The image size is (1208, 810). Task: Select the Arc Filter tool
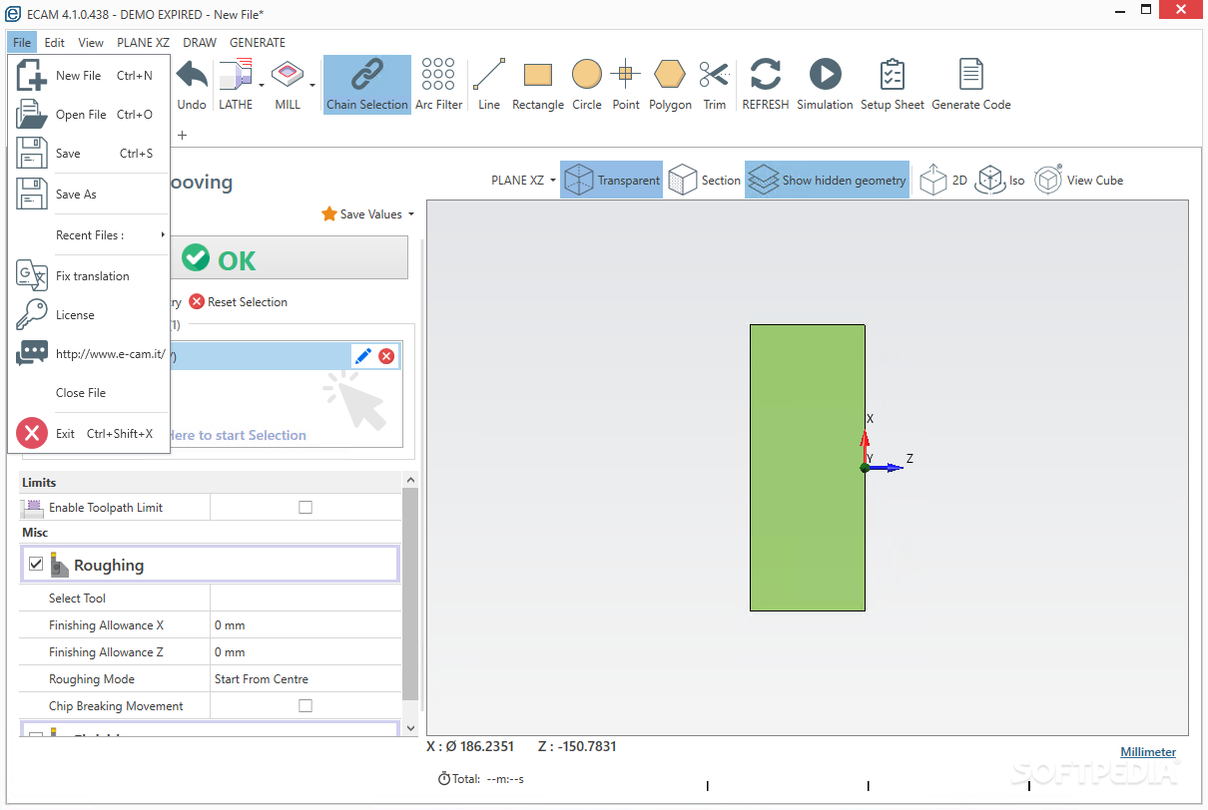point(439,85)
